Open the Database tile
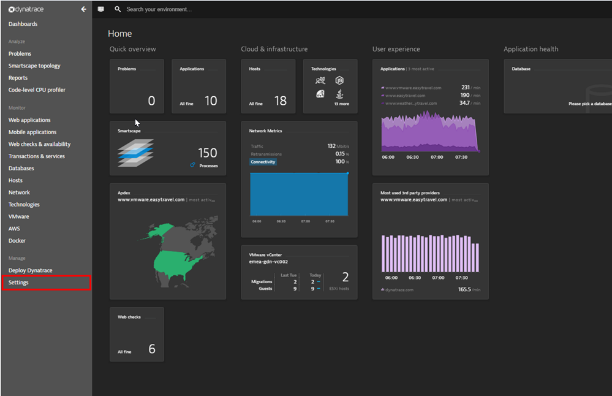Screen dimensions: 612x396 click(557, 86)
